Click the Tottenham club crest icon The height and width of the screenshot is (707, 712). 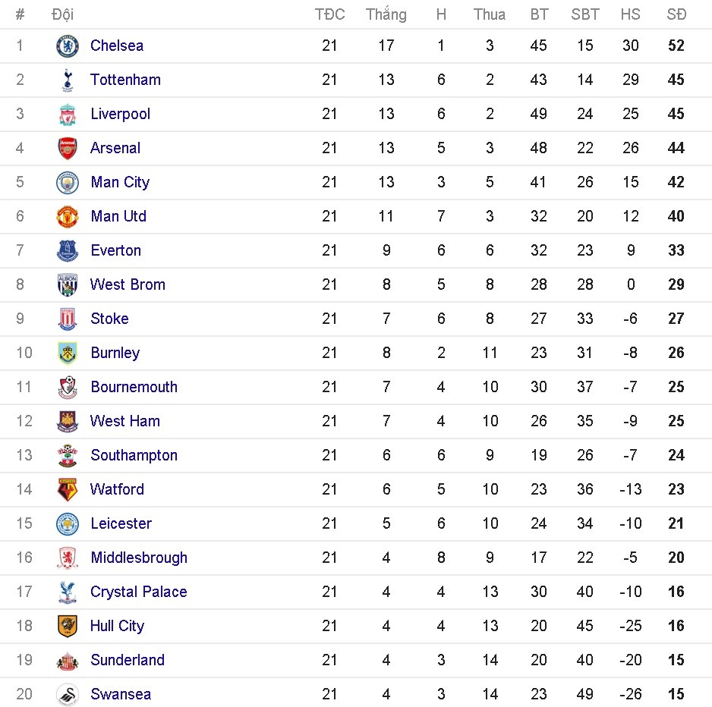click(x=68, y=80)
